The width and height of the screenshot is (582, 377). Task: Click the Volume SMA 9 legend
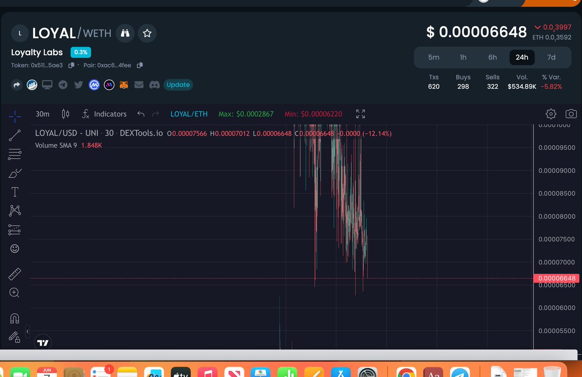(x=68, y=145)
